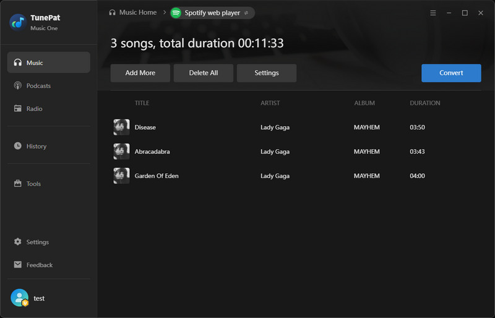Click the Garden Of Eden album thumbnail
This screenshot has width=495, height=318.
click(121, 176)
